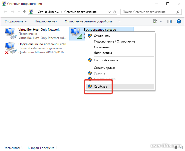Choose Свойства from the context menu

(100, 87)
